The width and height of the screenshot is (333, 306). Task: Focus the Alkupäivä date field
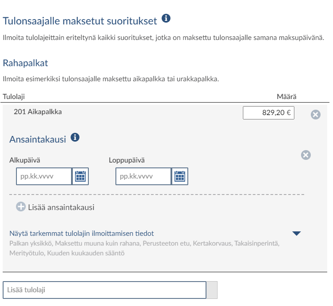[x=44, y=176]
